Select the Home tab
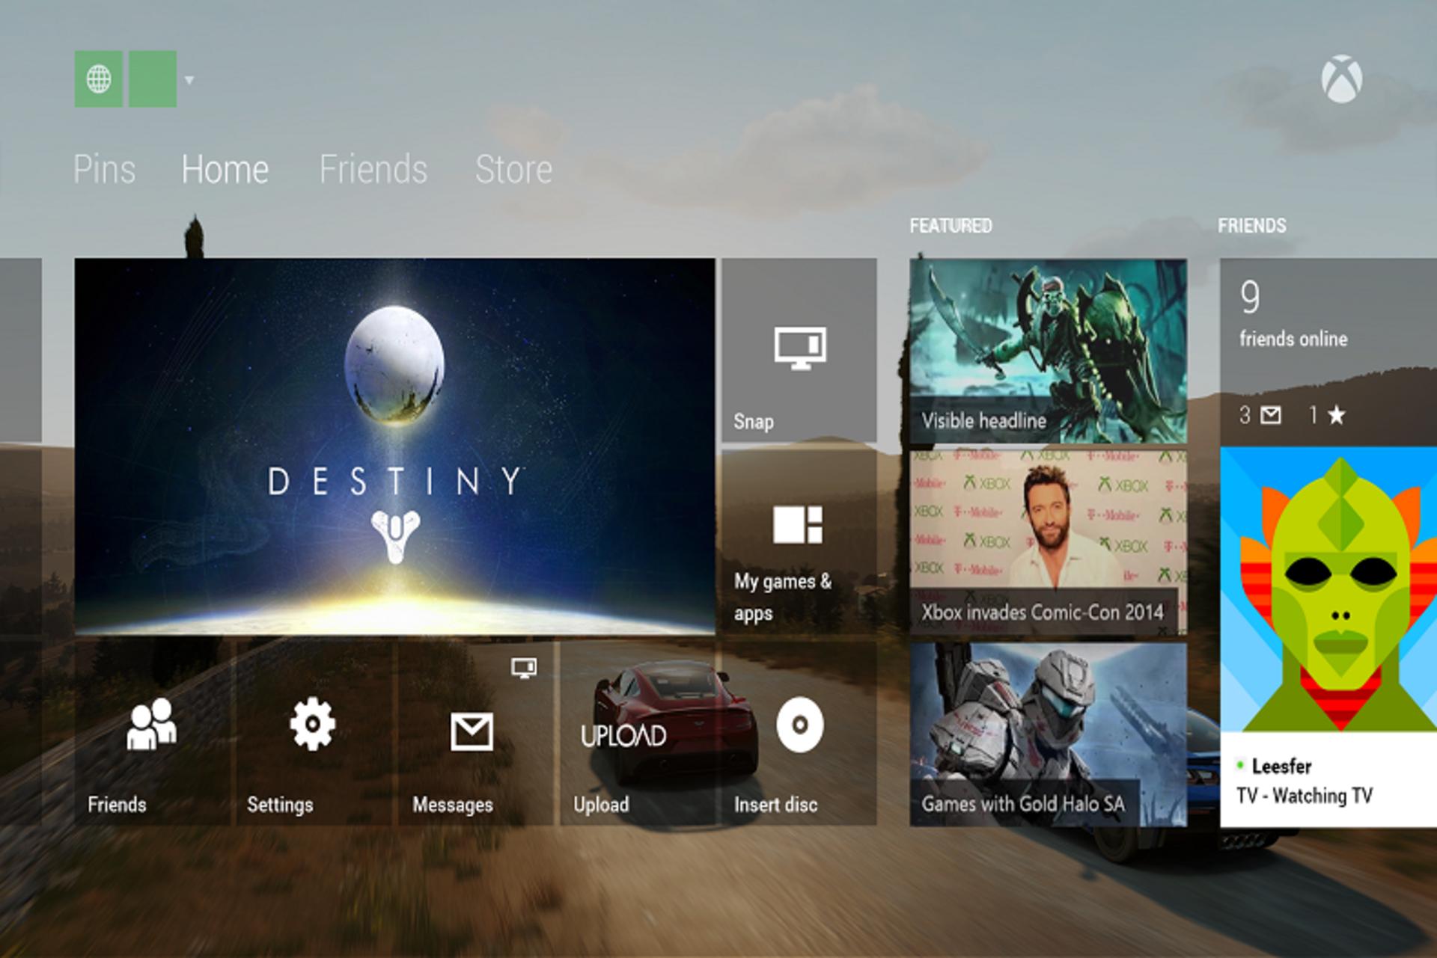The width and height of the screenshot is (1437, 958). click(x=225, y=169)
